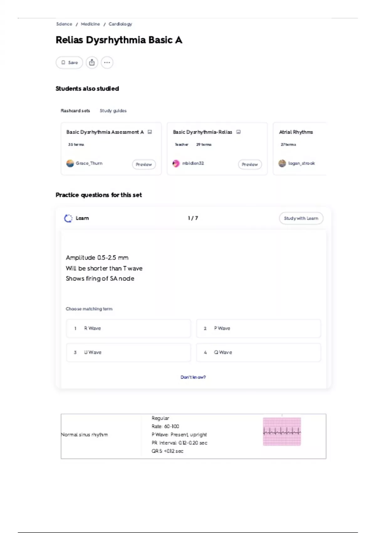Click the share icon button
Screen dimensions: 376x533
coord(92,62)
